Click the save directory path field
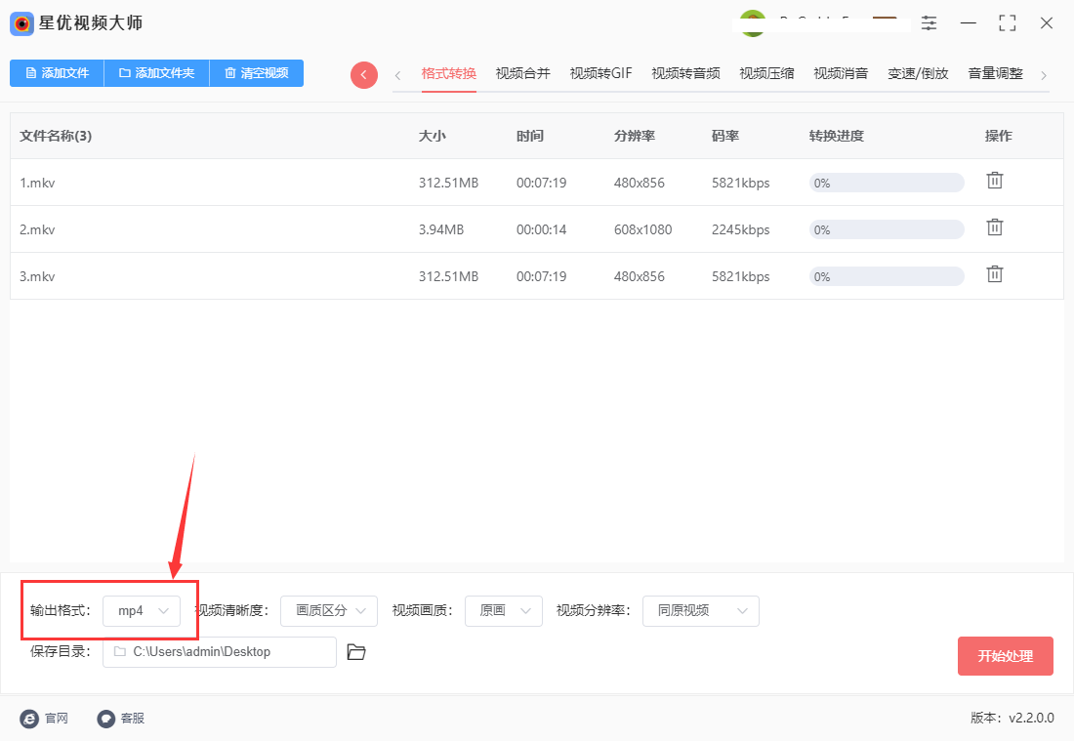 (x=219, y=652)
